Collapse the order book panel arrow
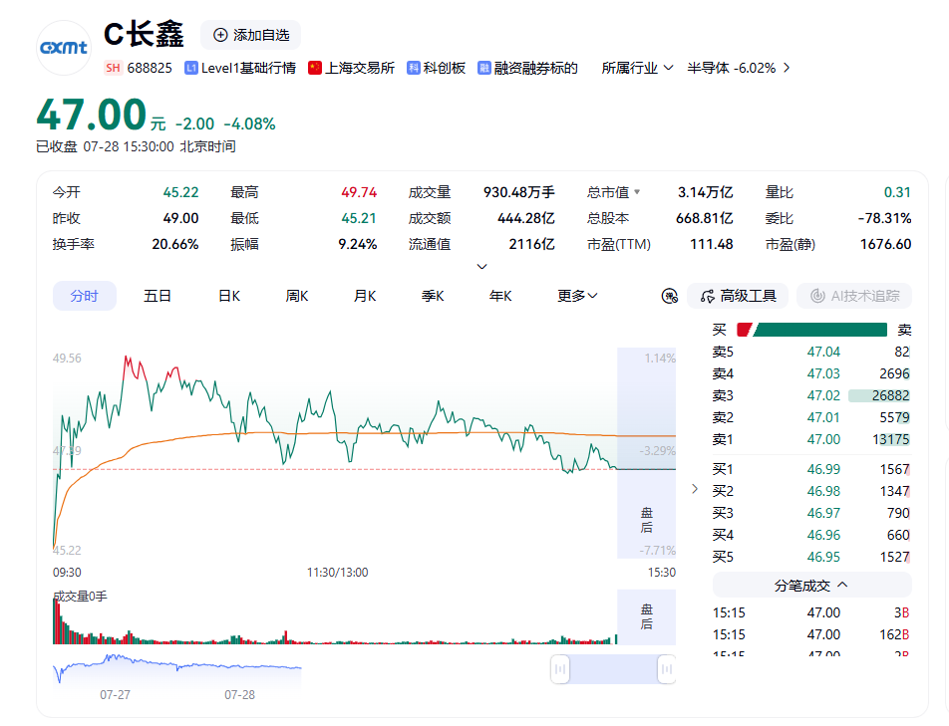949x726 pixels. (x=695, y=488)
